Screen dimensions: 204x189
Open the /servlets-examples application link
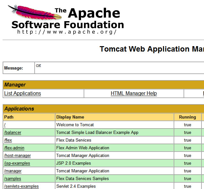[21, 186]
